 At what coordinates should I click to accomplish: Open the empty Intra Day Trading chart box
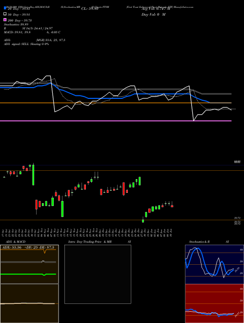pos(98,274)
